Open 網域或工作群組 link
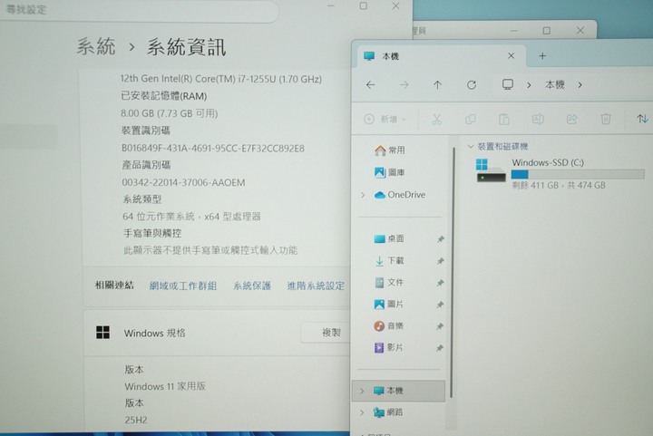The height and width of the screenshot is (436, 653). [x=183, y=286]
